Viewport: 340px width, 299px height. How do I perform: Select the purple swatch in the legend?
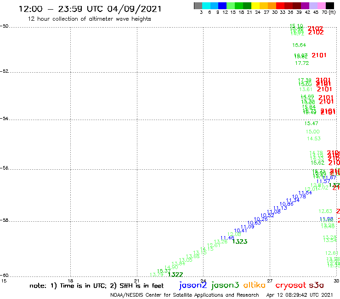305,6
